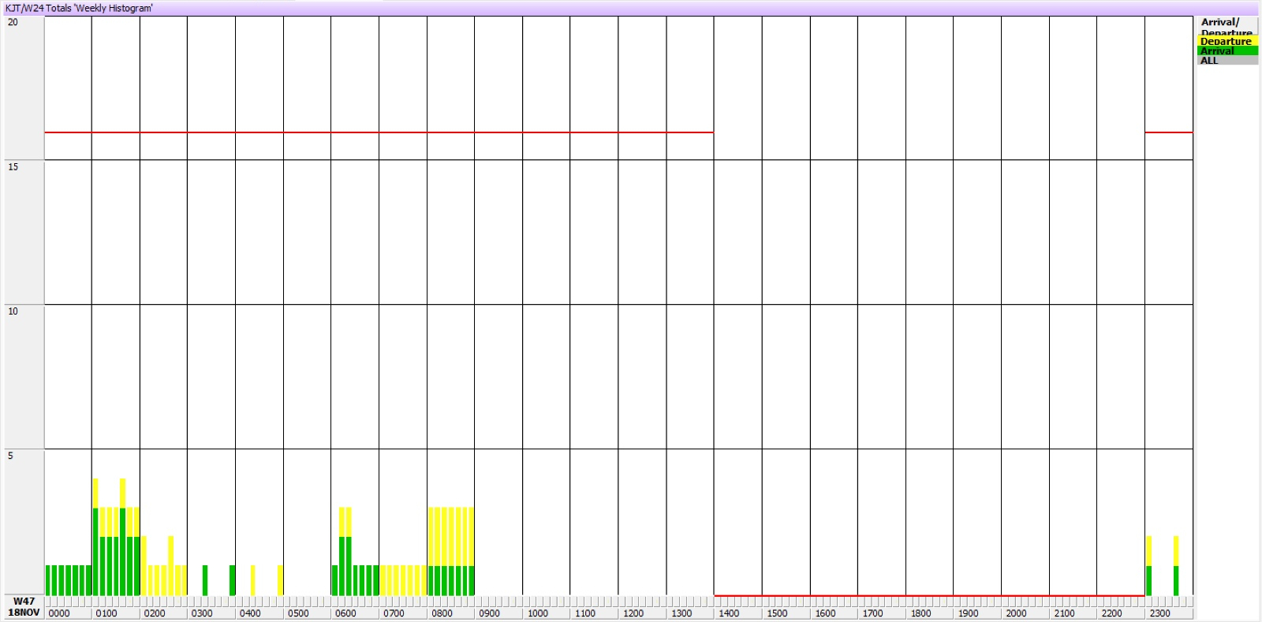Viewport: 1262px width, 622px height.
Task: Pick the 0800 time slot label
Action: click(x=442, y=613)
